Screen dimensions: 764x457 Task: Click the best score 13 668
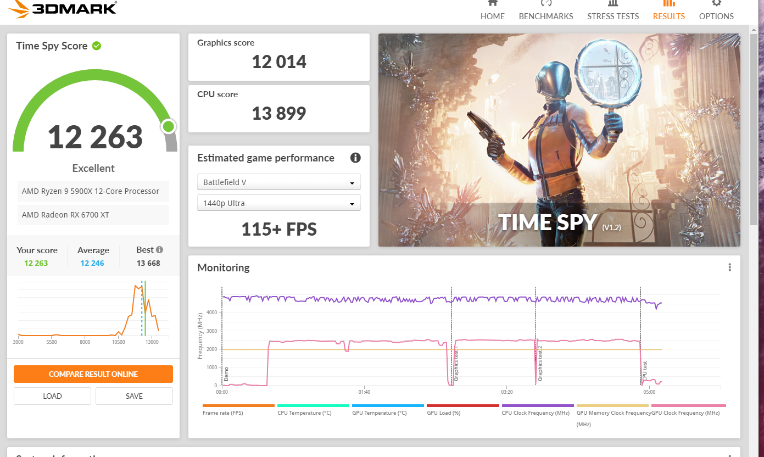[148, 263]
